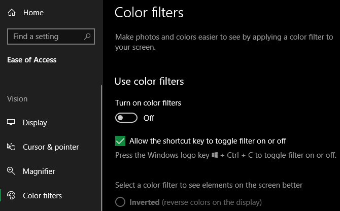This screenshot has height=211, width=340.
Task: Click the Vision section heading
Action: [x=17, y=98]
